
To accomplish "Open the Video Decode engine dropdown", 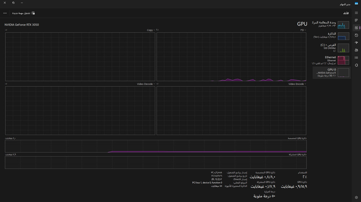I will pos(146,84).
